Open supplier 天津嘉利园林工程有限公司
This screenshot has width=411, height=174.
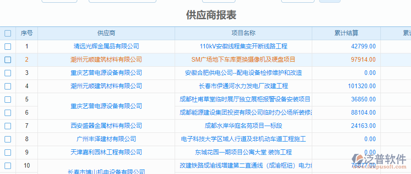[x=106, y=152]
